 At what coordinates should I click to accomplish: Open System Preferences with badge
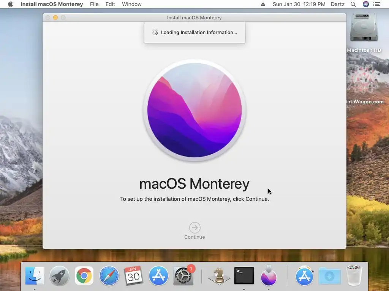pyautogui.click(x=183, y=276)
